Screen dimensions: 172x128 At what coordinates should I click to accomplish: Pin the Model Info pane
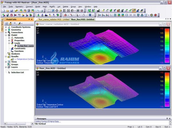click(29, 19)
